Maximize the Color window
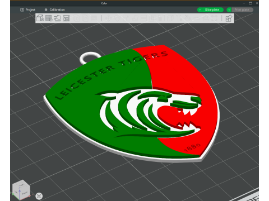This screenshot has height=201, width=269. 251,3
